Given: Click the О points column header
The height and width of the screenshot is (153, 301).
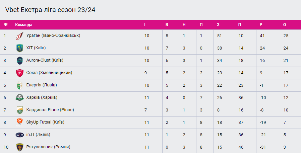Looking at the screenshot, I should tap(285, 25).
